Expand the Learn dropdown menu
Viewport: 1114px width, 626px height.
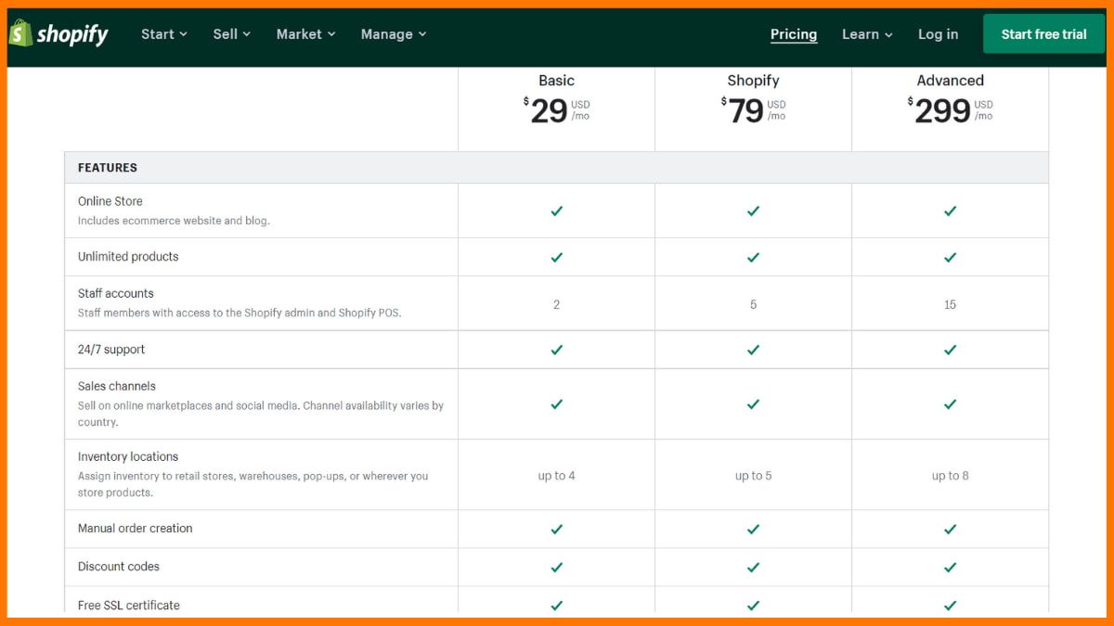tap(867, 34)
